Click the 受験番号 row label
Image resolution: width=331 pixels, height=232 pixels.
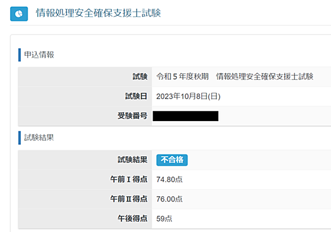click(x=132, y=116)
